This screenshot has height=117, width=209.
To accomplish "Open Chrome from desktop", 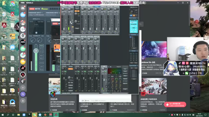I will coord(12,5).
